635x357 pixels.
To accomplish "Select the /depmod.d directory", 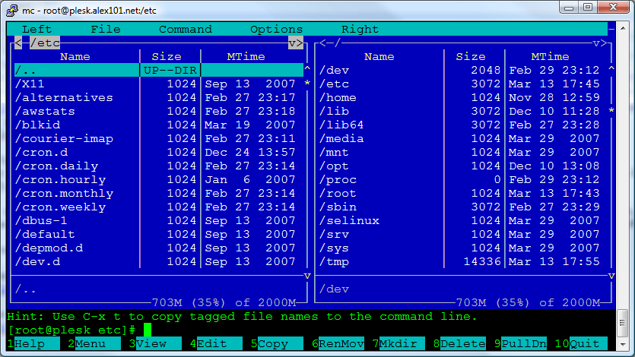I will click(x=159, y=248).
